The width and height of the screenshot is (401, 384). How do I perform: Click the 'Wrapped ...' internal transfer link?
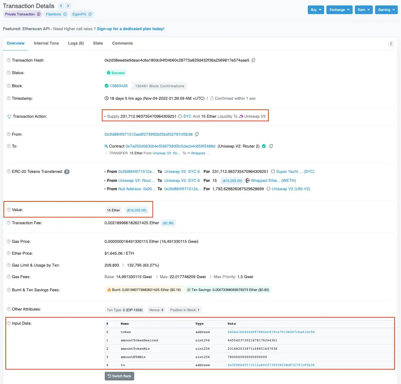(200, 153)
